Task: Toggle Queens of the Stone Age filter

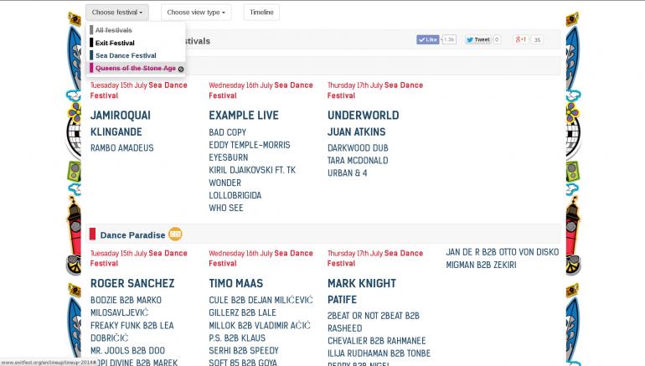Action: click(x=136, y=69)
